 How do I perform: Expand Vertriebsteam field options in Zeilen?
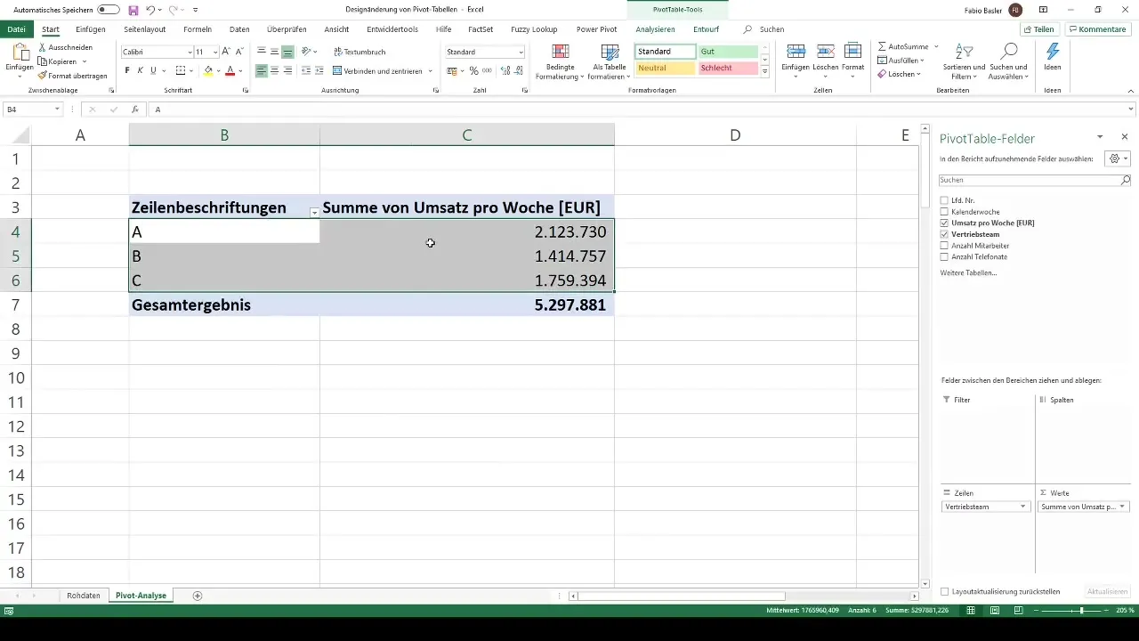(1023, 507)
